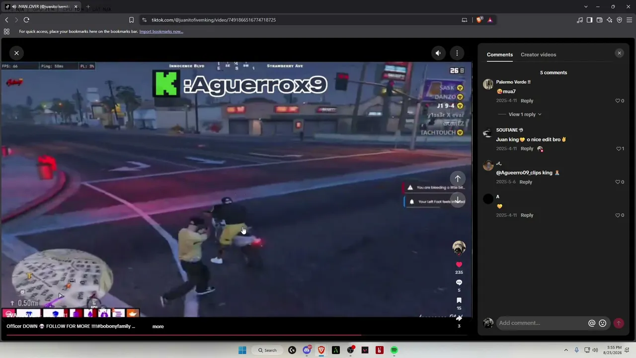Like SOUFIANE's comment

click(x=619, y=149)
